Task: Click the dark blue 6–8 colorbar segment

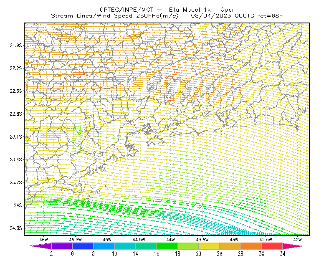Action: pyautogui.click(x=83, y=246)
